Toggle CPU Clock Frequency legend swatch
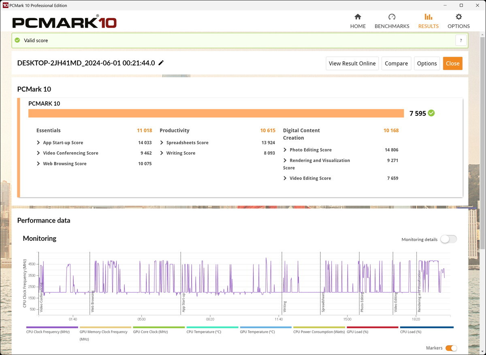Screen dimensions: 486x355 tap(52, 327)
